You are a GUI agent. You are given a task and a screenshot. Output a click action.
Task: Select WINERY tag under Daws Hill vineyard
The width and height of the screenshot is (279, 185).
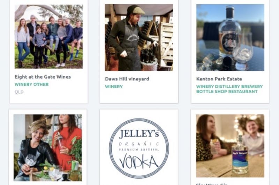point(114,87)
